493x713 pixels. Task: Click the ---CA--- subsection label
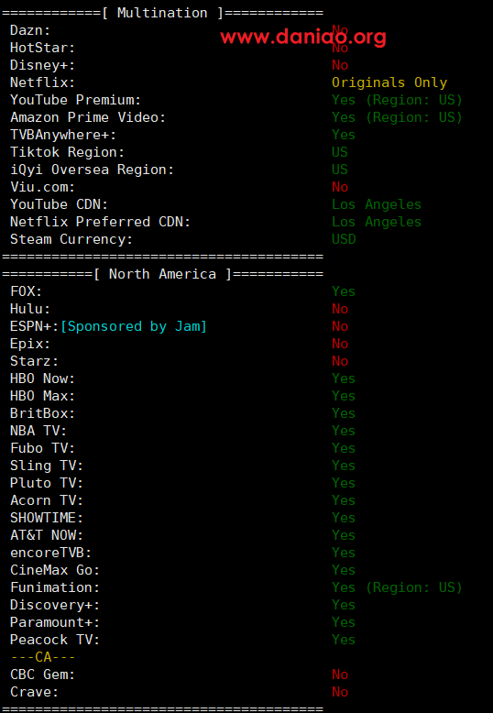[x=43, y=657]
